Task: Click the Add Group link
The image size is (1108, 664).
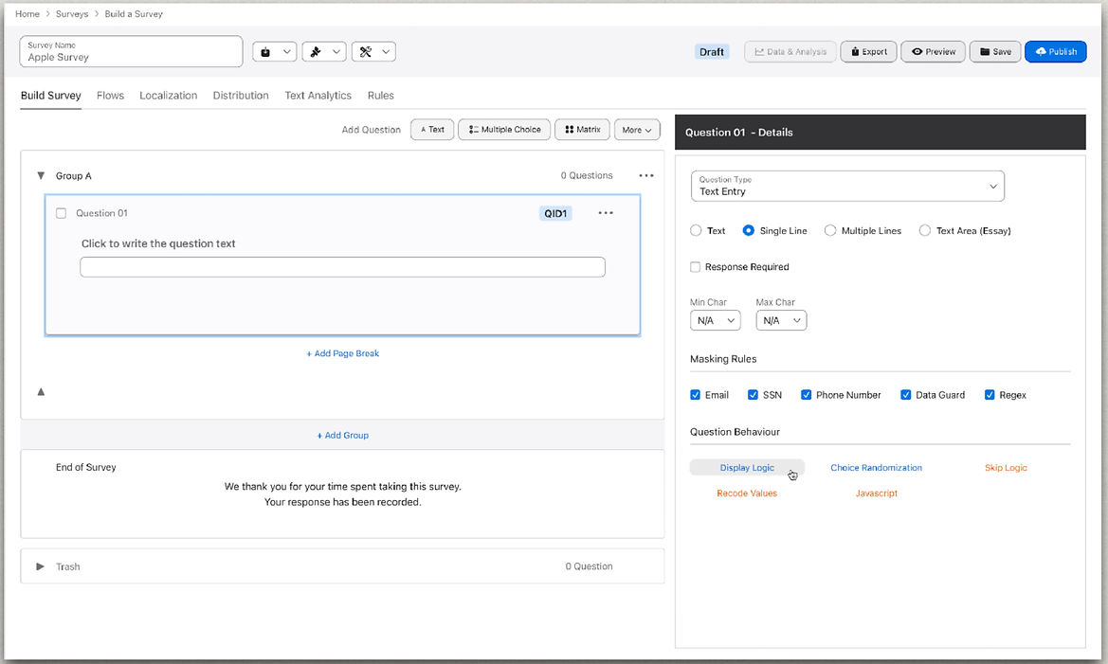Action: (343, 436)
